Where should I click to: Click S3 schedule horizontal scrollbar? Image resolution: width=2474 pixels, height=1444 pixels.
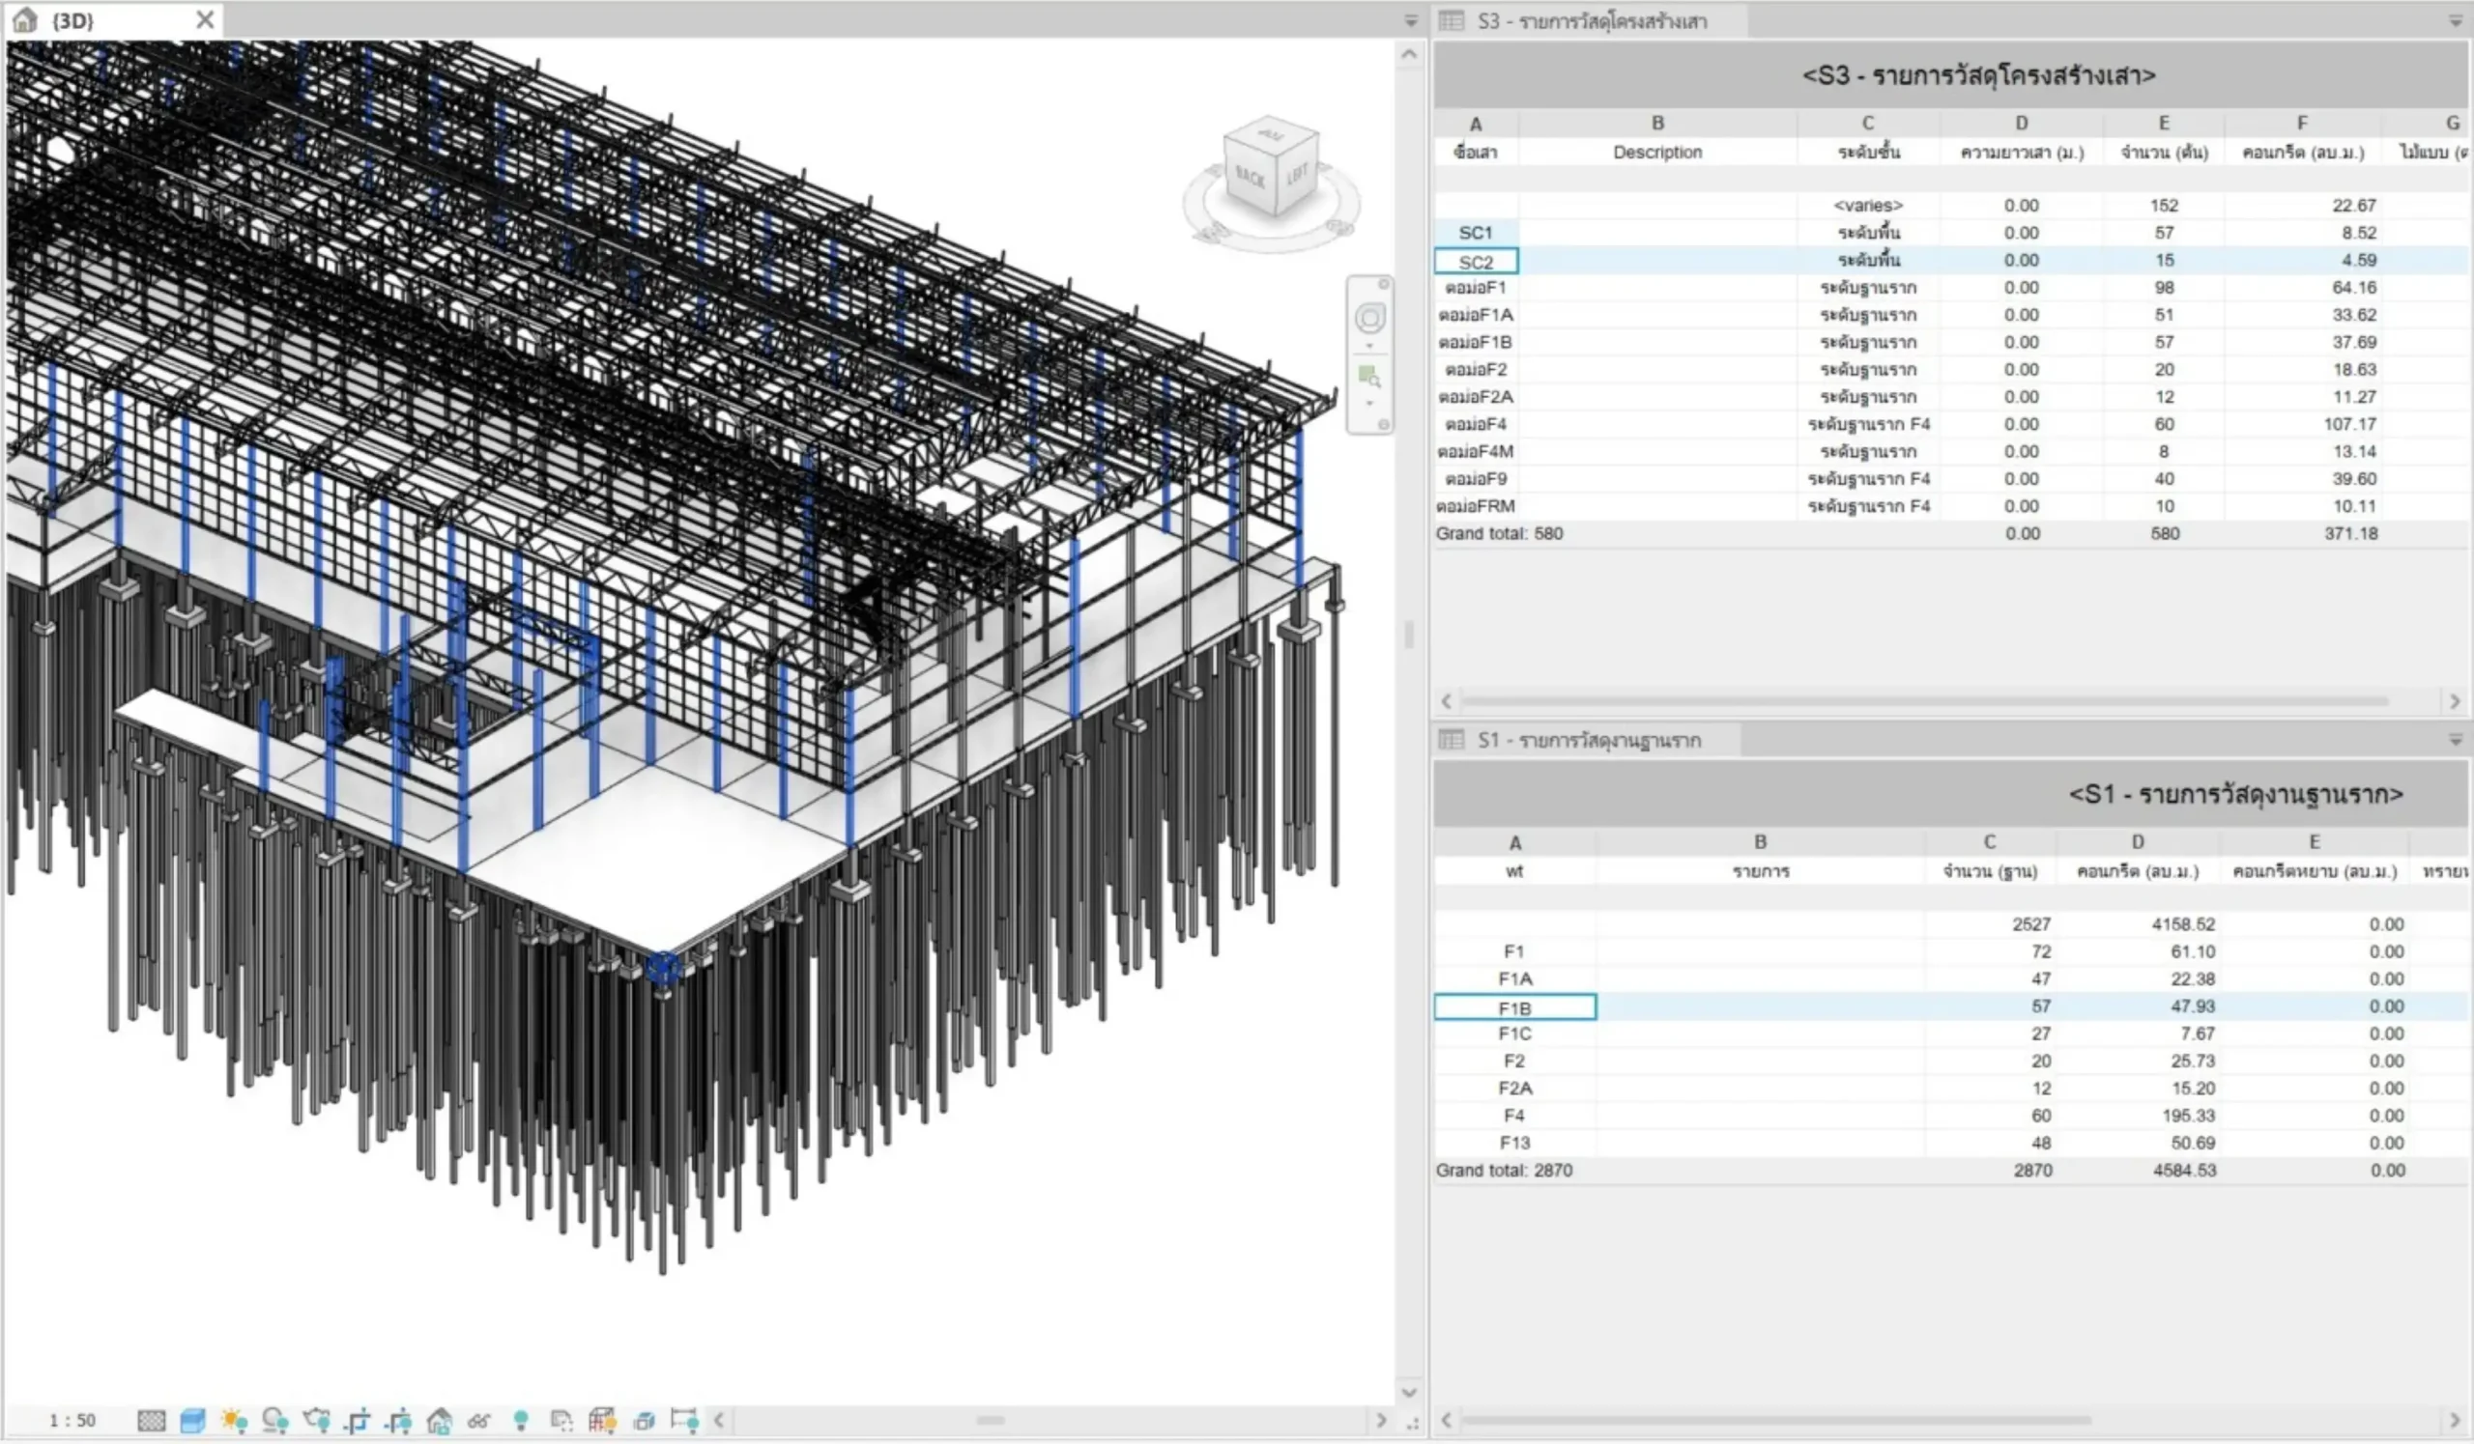click(1924, 701)
